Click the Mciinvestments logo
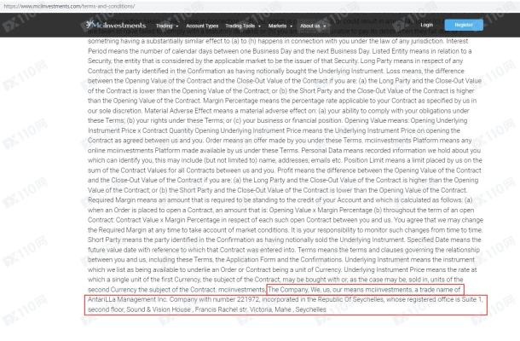520x341 pixels. pyautogui.click(x=115, y=25)
